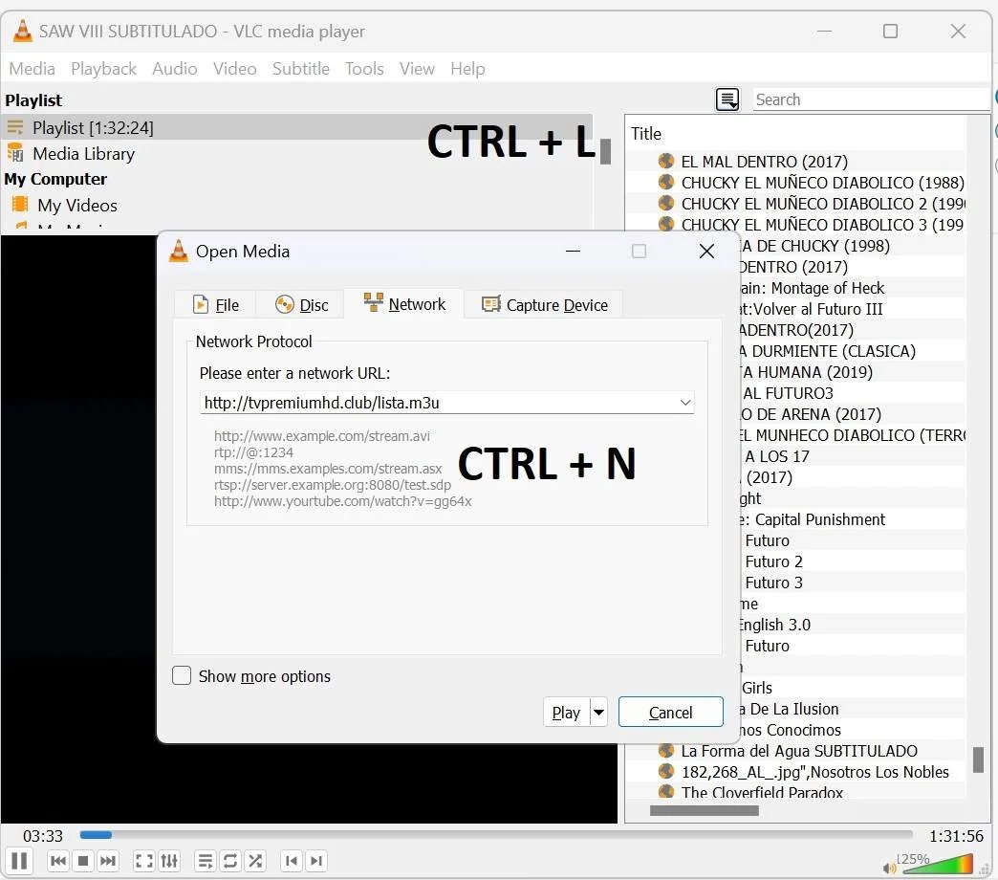Pause playback with the pause button
This screenshot has width=998, height=880.
(x=18, y=861)
